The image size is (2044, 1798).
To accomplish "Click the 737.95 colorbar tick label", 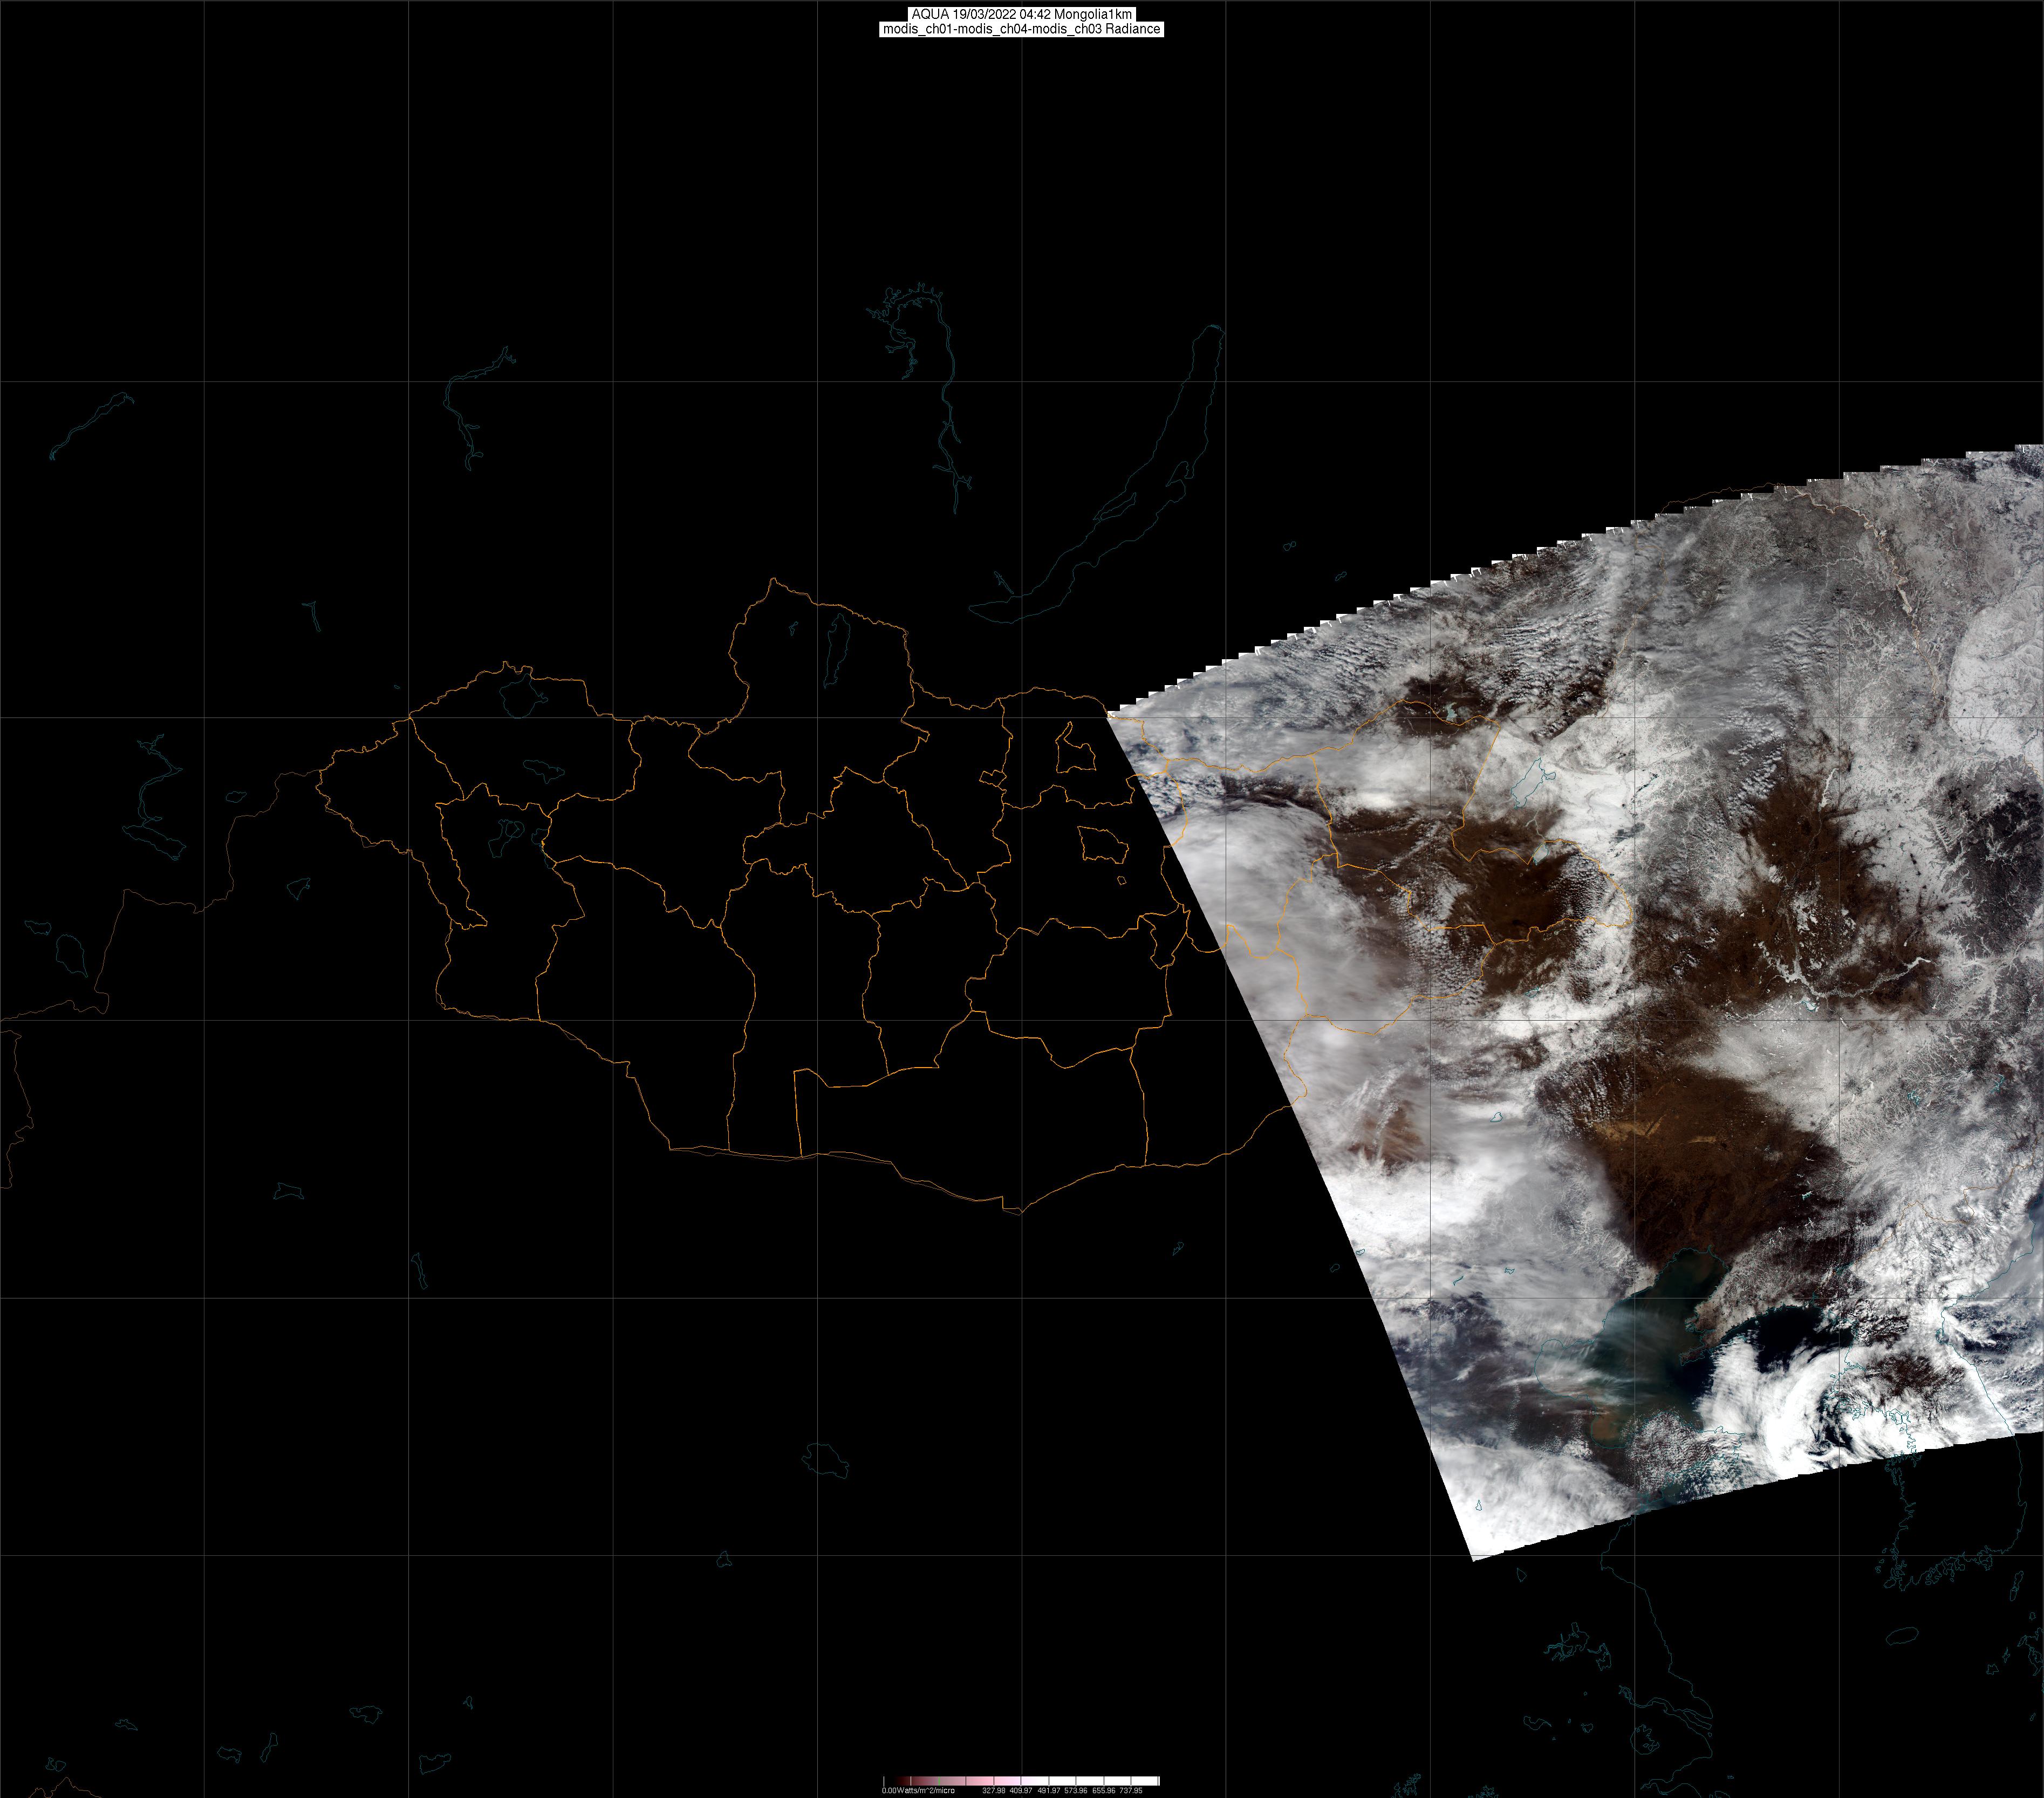I will [x=1131, y=1791].
